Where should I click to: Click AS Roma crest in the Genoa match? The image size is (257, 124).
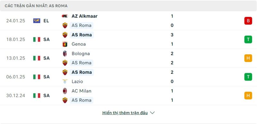(65, 35)
